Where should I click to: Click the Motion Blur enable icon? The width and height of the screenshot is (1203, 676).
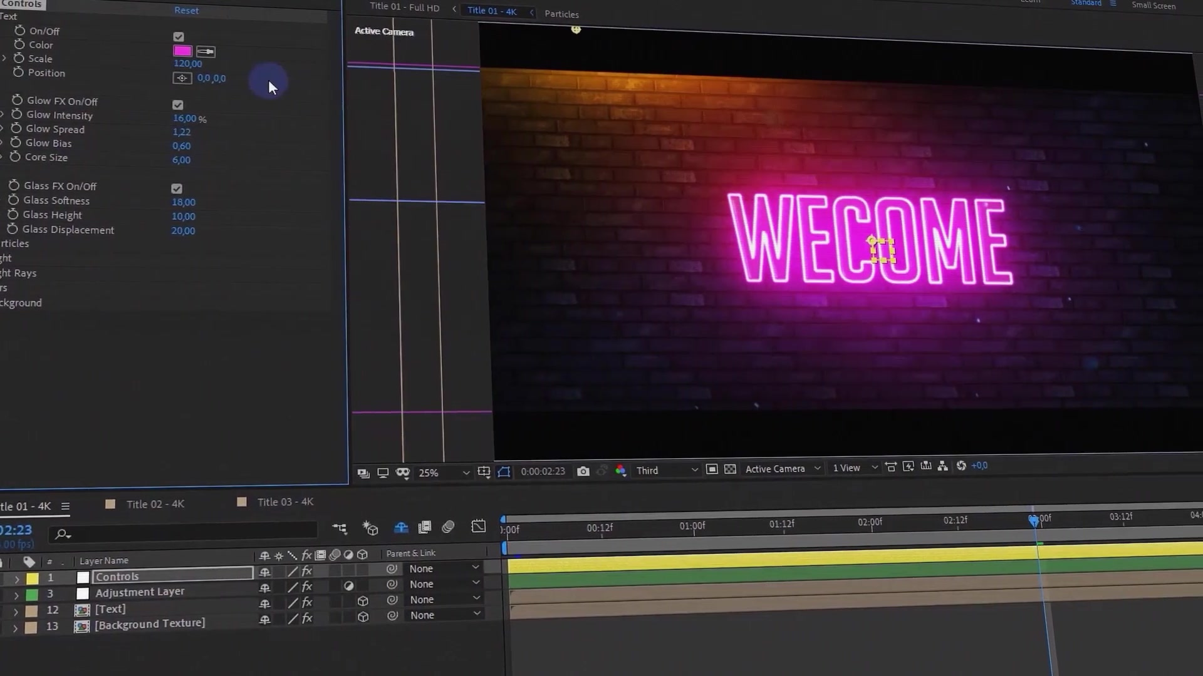(448, 526)
